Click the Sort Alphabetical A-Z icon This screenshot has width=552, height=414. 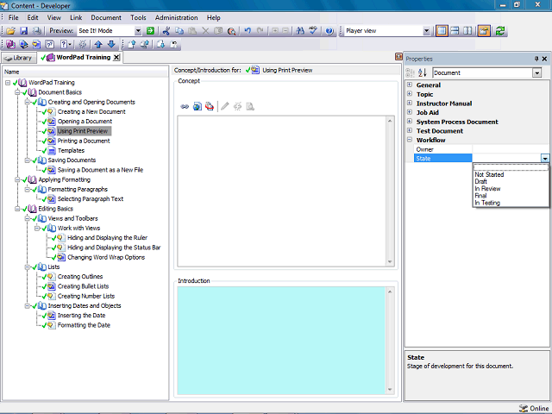pyautogui.click(x=422, y=72)
